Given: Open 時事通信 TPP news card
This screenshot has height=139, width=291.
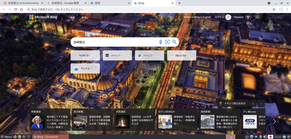Looking at the screenshot, I should (x=50, y=119).
